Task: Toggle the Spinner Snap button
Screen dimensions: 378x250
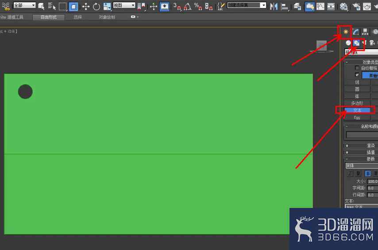Action: click(208, 7)
